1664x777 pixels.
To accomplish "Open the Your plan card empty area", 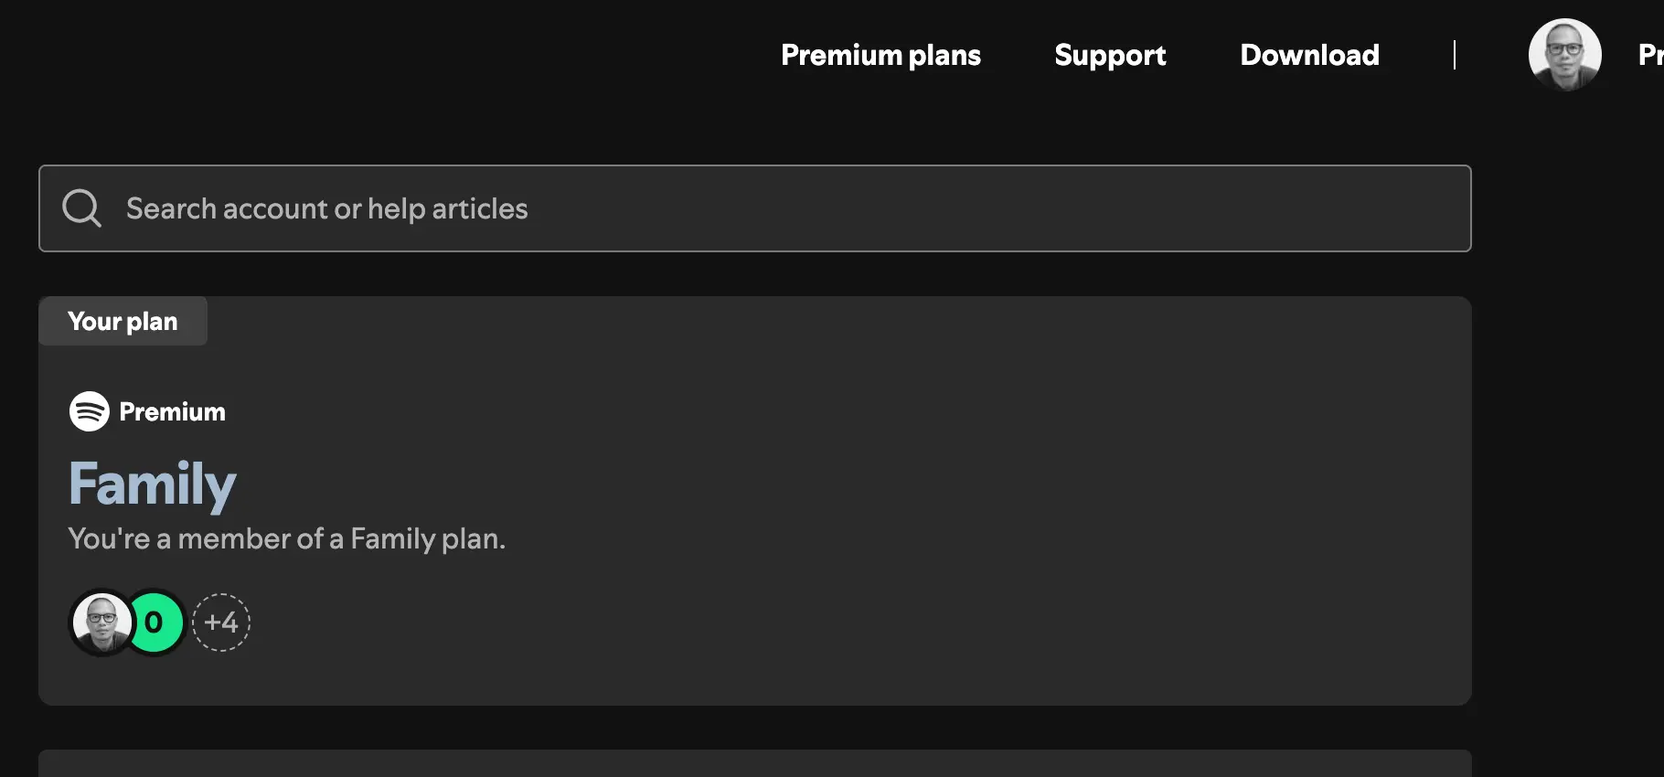I will tap(914, 503).
